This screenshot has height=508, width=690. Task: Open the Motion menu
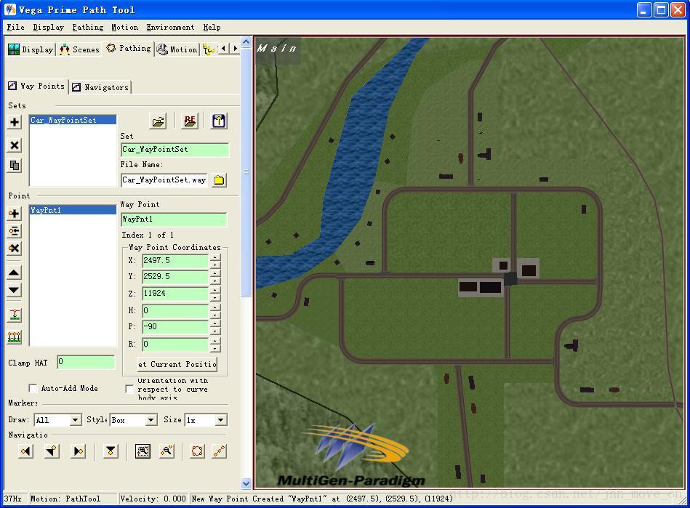pyautogui.click(x=124, y=28)
